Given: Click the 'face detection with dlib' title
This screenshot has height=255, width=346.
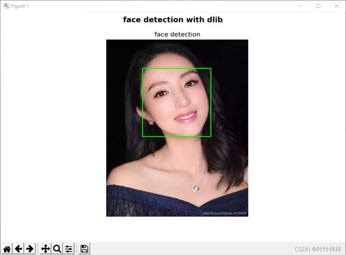Looking at the screenshot, I should 173,20.
